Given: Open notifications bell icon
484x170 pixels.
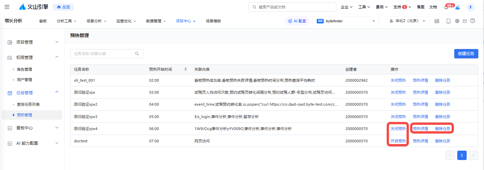Looking at the screenshot, I should tap(446, 7).
